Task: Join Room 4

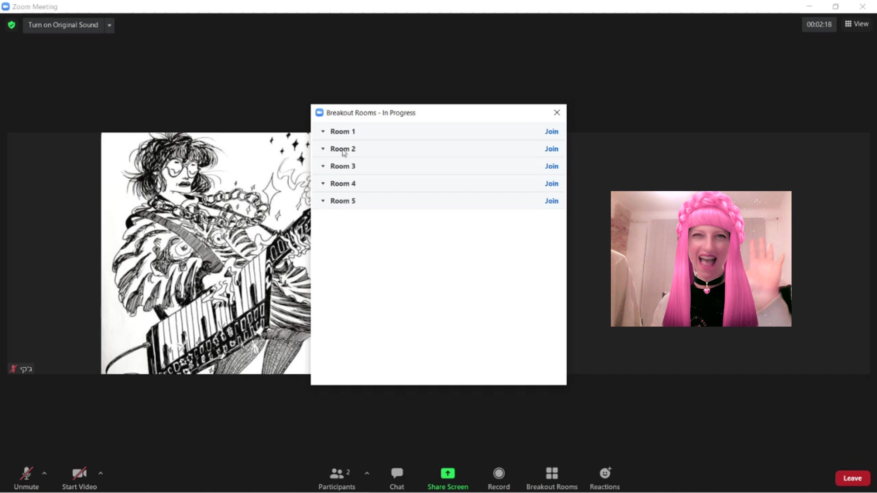Action: [x=551, y=183]
